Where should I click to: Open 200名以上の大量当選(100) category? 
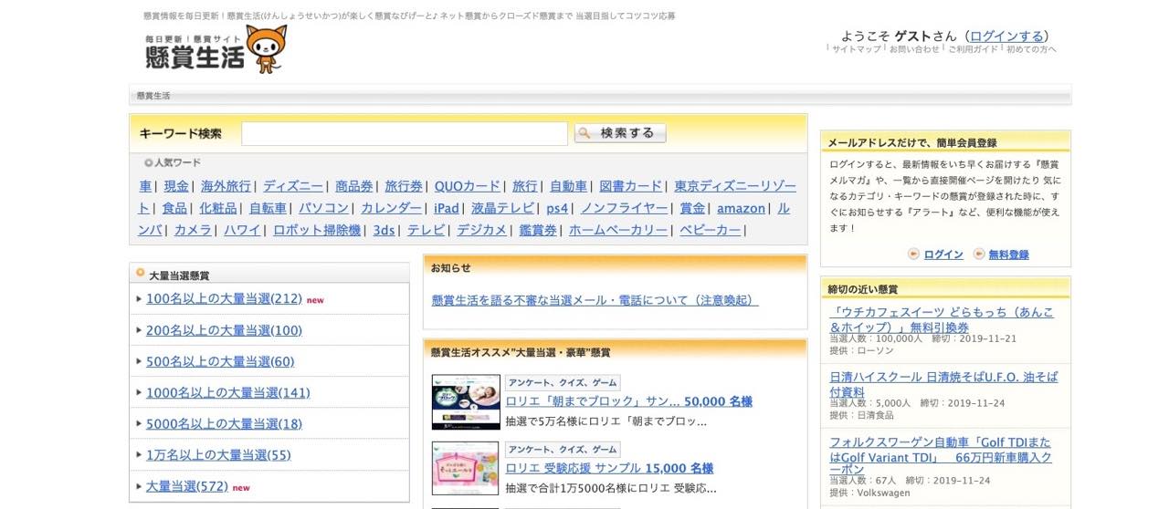[224, 330]
